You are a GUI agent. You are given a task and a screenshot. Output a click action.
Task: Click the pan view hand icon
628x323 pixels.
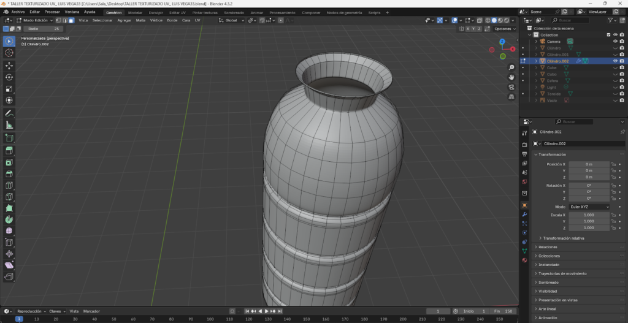point(511,77)
